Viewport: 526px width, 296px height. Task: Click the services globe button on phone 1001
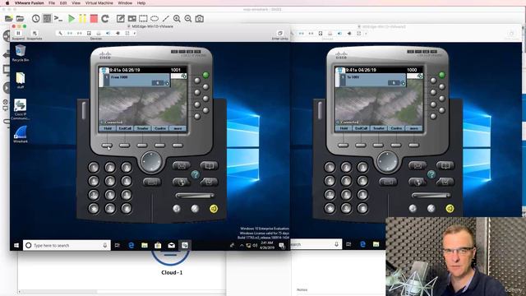coord(182,182)
